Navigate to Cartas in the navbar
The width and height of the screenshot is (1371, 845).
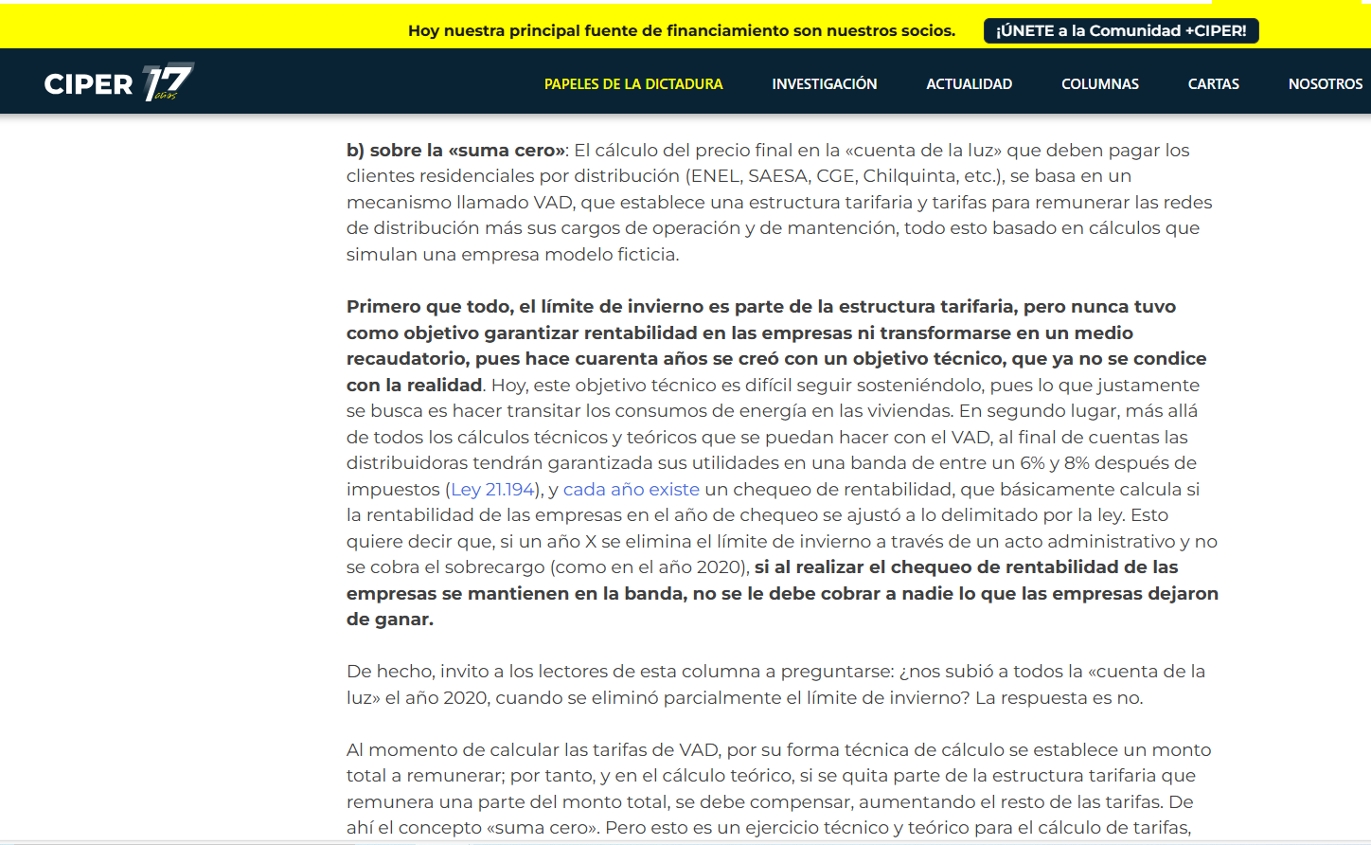pos(1214,84)
